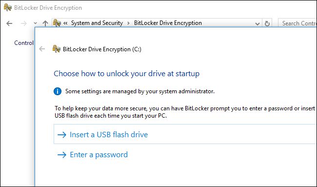This screenshot has width=317, height=187.
Task: Click the BitLocker Drive Encryption (C:) wizard icon
Action: click(x=57, y=49)
